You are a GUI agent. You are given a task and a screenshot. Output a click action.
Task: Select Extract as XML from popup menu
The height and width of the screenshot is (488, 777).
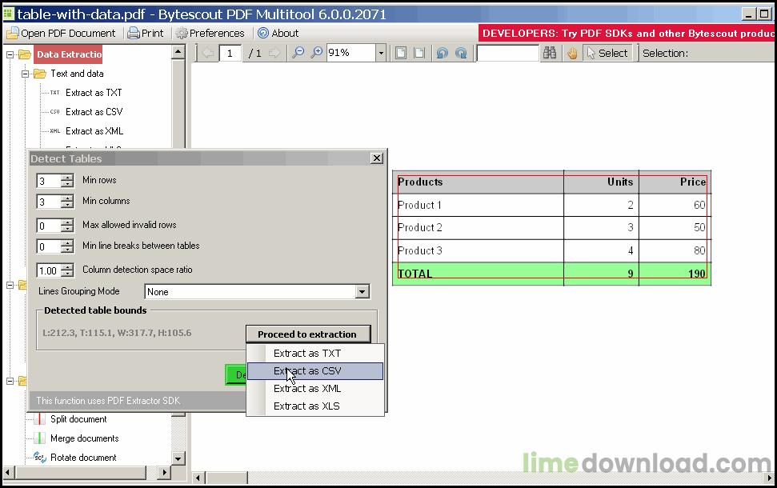click(x=315, y=389)
